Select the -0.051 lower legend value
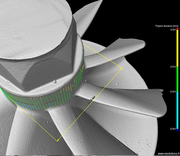The height and width of the screenshot is (156, 180). pos(173,129)
